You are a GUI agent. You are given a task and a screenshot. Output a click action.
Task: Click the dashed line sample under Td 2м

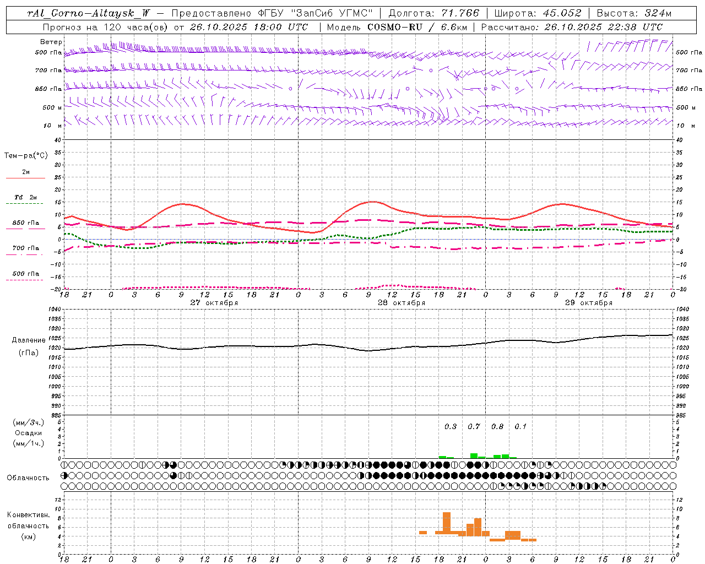click(x=24, y=203)
